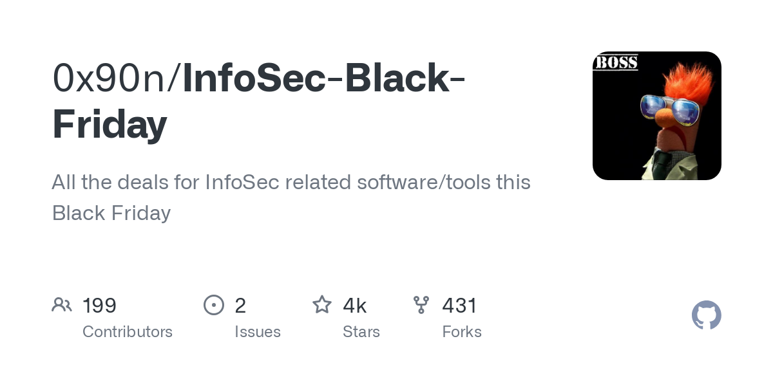The width and height of the screenshot is (773, 386).
Task: Click the star icon beside 4k
Action: click(322, 305)
